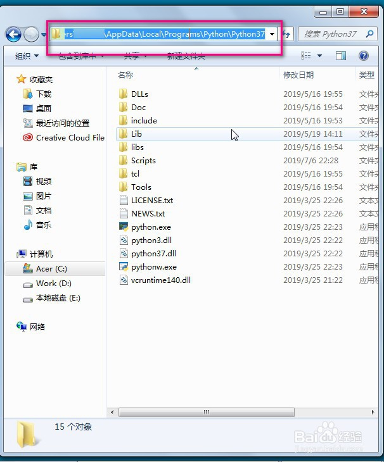Viewport: 384px width, 462px height.
Task: Select the Lib folder icon
Action: 124,134
